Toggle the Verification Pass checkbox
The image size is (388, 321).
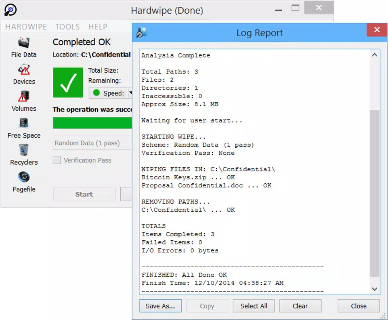coord(57,160)
